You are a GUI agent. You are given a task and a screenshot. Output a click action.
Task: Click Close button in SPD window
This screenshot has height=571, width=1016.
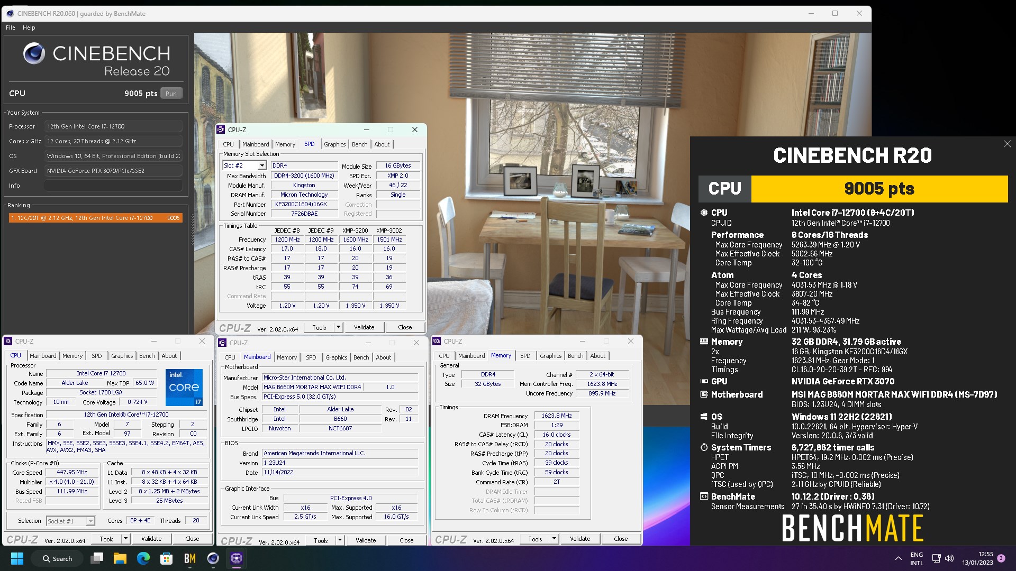(x=405, y=327)
